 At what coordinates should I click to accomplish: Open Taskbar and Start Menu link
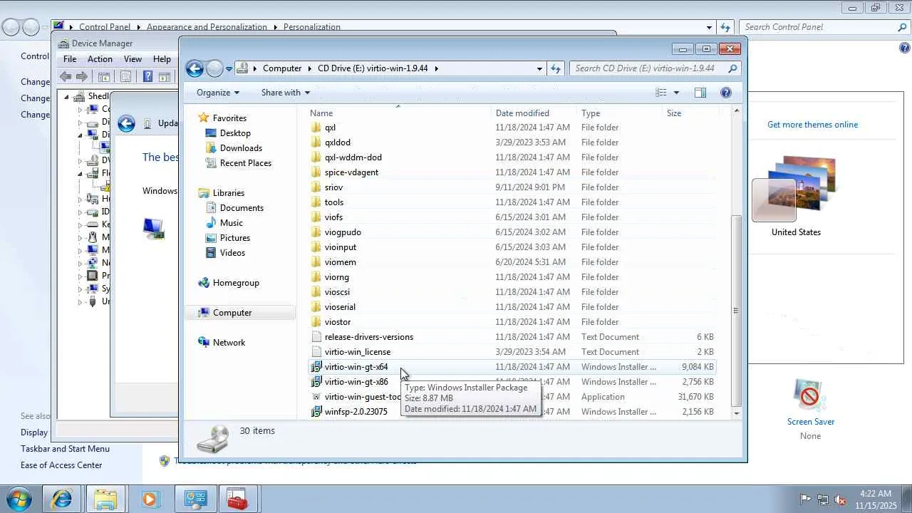pos(65,449)
